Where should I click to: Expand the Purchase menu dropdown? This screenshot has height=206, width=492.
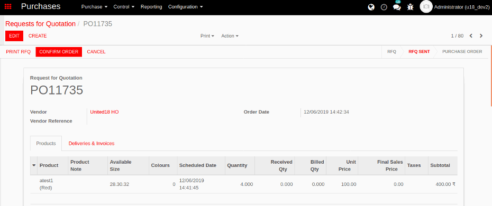(x=95, y=6)
